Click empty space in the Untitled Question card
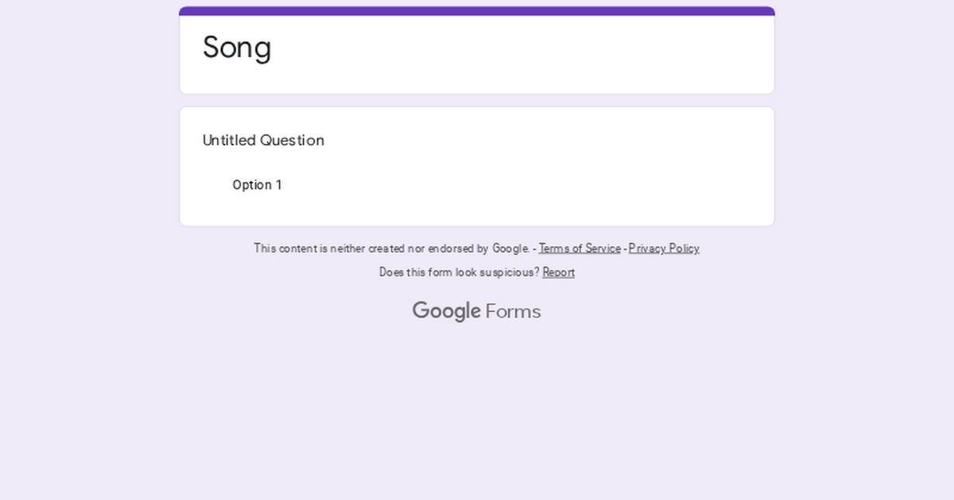Viewport: 954px width, 500px height. [x=556, y=183]
